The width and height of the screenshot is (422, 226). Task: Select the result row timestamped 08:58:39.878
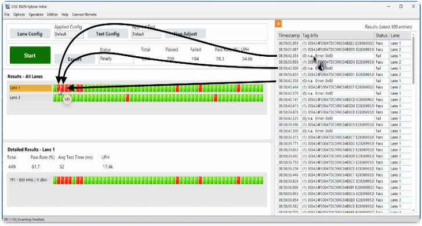(x=344, y=112)
